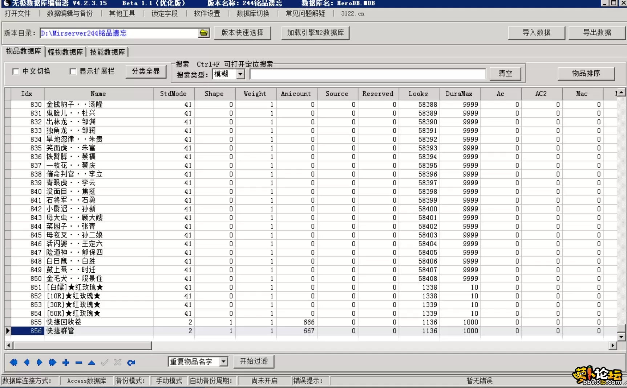Image resolution: width=627 pixels, height=388 pixels.
Task: Open 数据编辑与备份 menu
Action: point(69,13)
